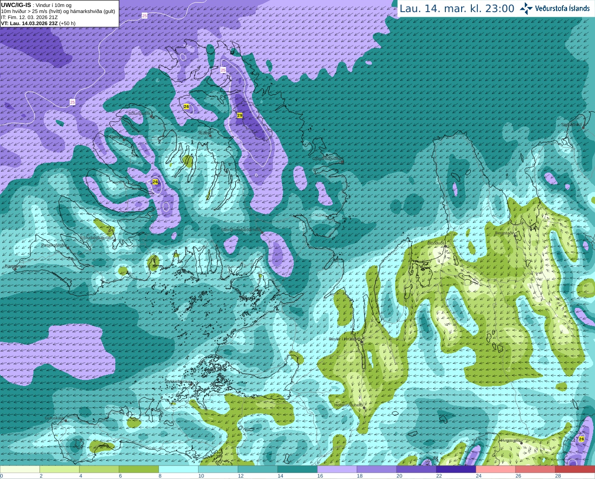Click the 24–26 m/s pink legend swatch

(496, 469)
